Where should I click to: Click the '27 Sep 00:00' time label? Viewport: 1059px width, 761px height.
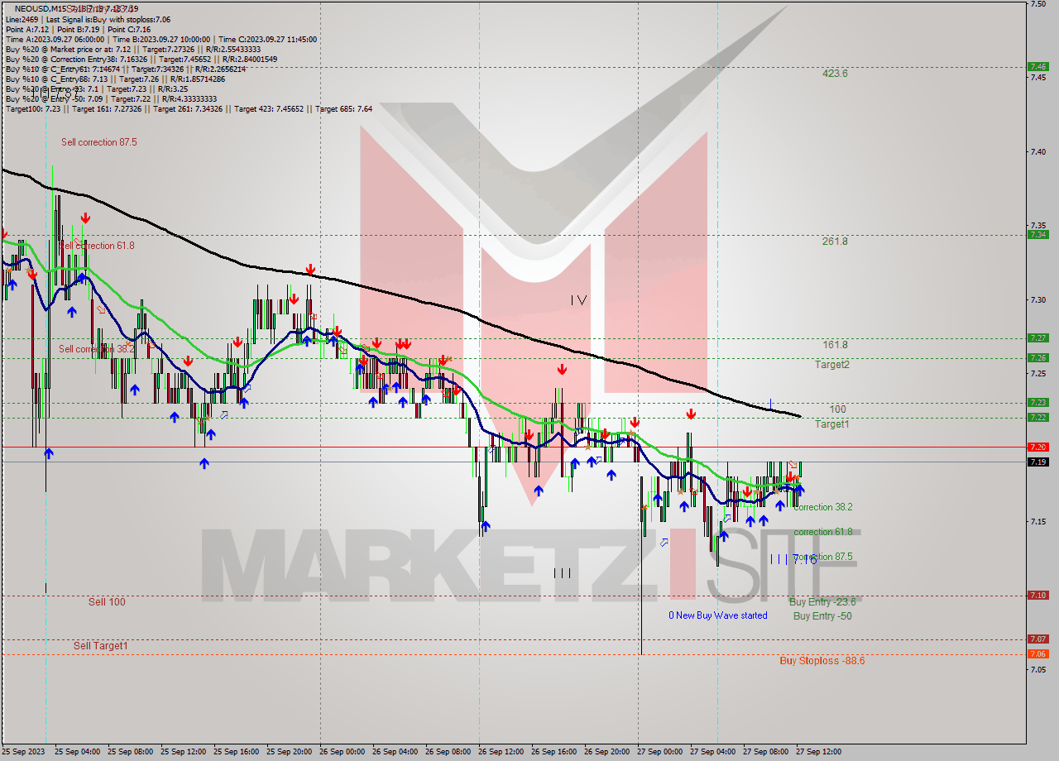tap(659, 752)
